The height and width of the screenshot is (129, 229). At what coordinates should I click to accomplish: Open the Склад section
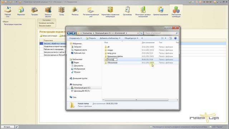point(62,11)
